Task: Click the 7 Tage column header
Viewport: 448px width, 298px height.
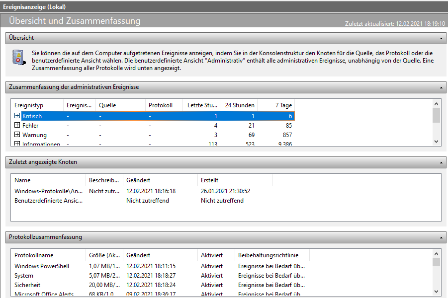Action: [x=276, y=105]
